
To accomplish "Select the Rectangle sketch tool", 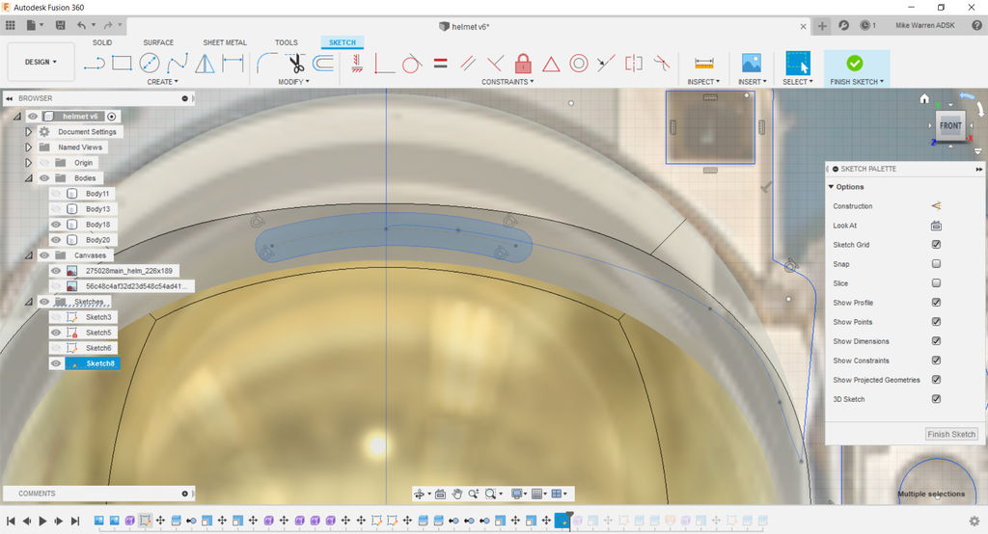I will 122,63.
